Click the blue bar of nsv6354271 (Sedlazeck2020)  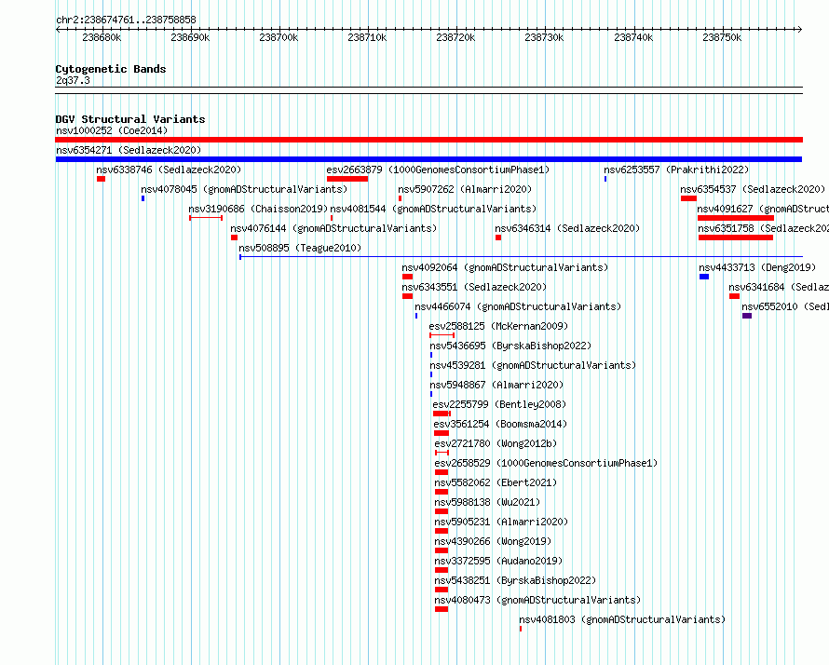pos(428,159)
